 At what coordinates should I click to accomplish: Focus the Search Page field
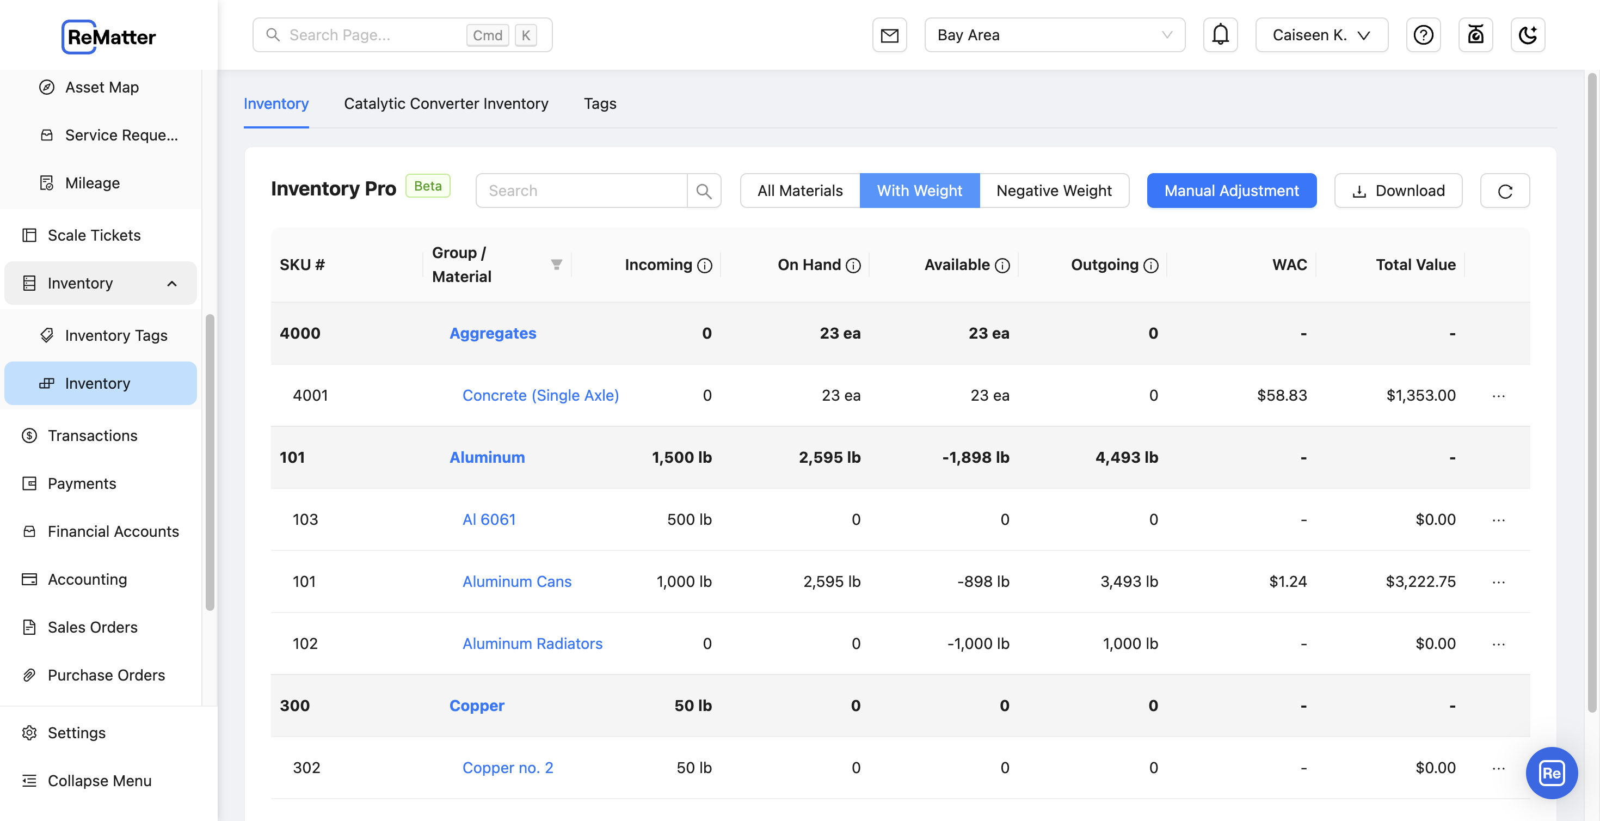[402, 35]
